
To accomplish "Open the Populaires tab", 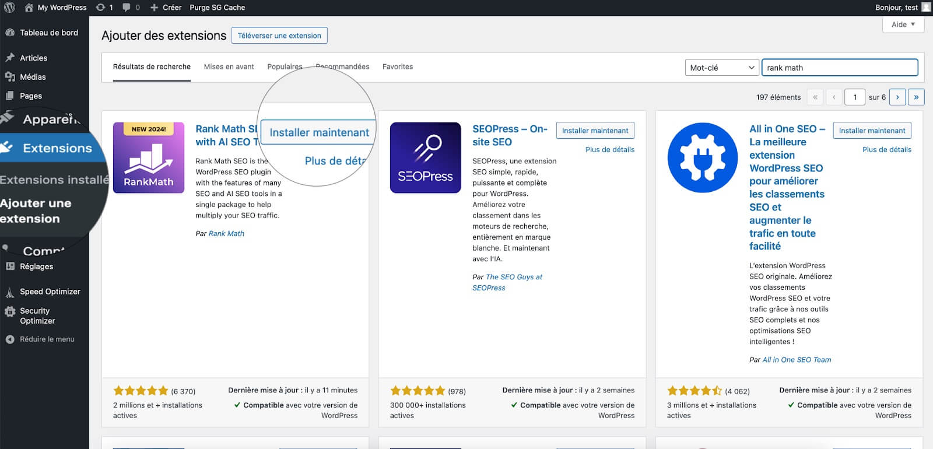I will (x=285, y=66).
